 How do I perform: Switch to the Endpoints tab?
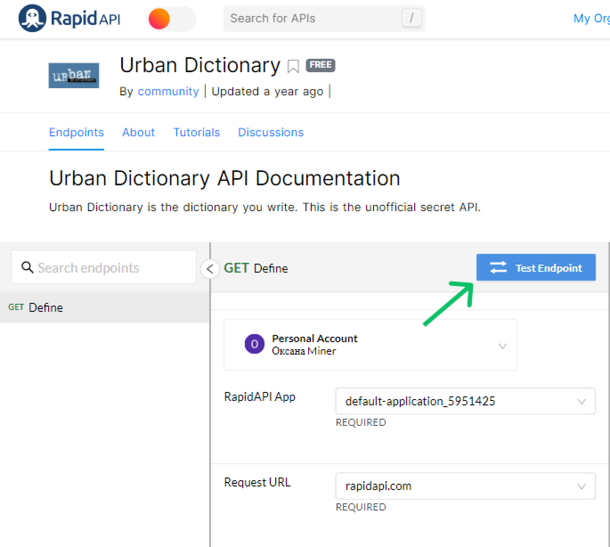[x=77, y=132]
